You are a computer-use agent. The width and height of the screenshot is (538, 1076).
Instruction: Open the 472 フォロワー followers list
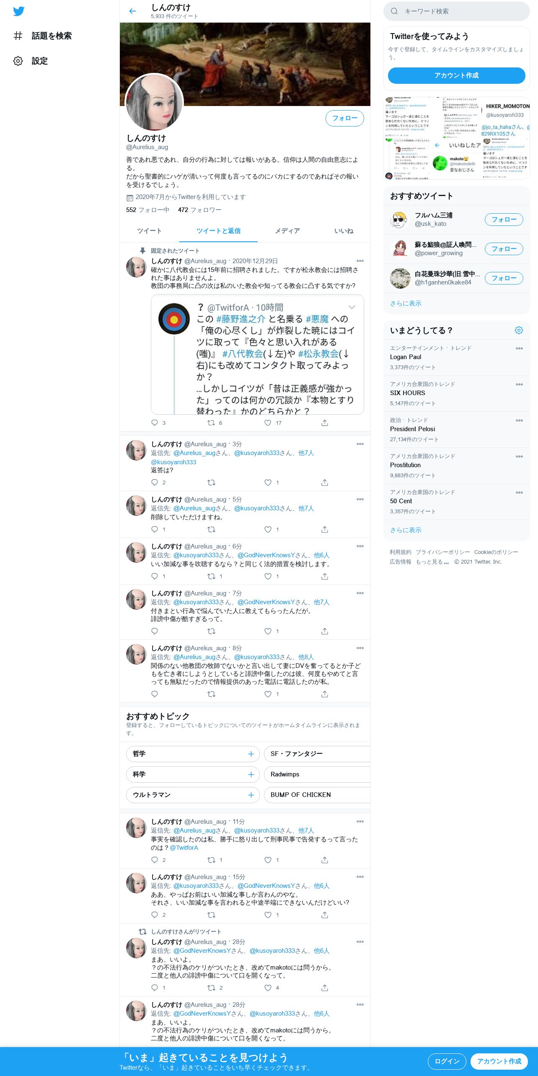tap(199, 210)
